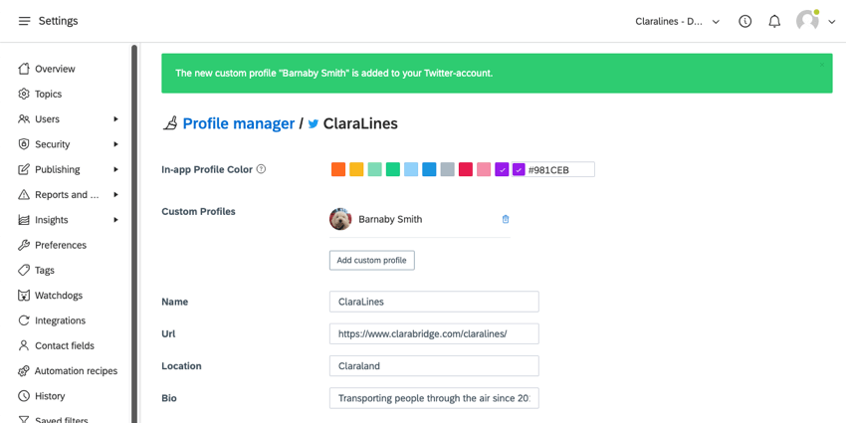Go to Profile manager link
Image resolution: width=846 pixels, height=423 pixels.
[x=239, y=123]
